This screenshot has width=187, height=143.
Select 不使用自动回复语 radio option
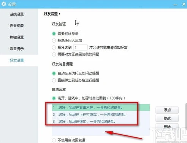(x=54, y=140)
